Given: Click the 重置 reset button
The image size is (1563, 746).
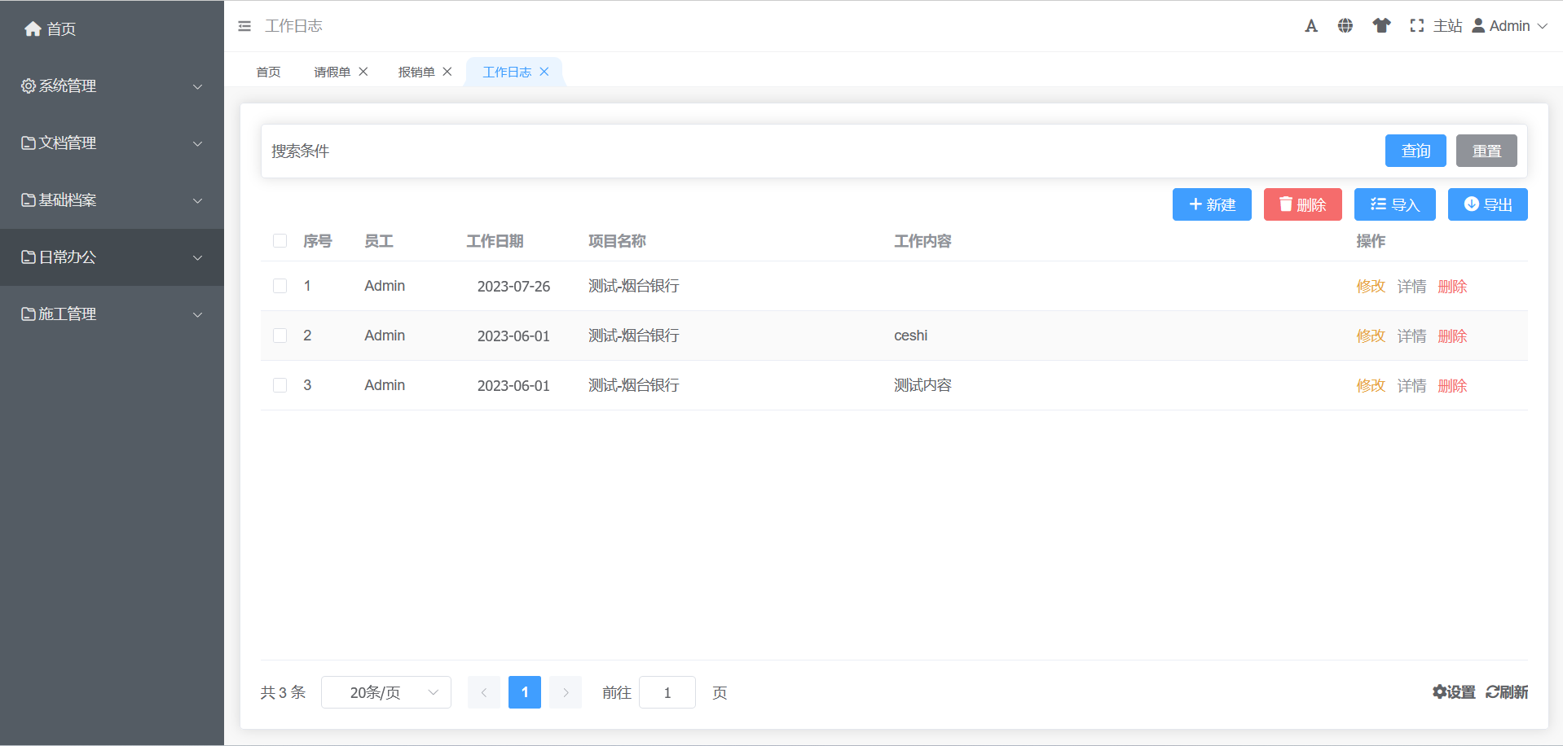Looking at the screenshot, I should click(1486, 151).
